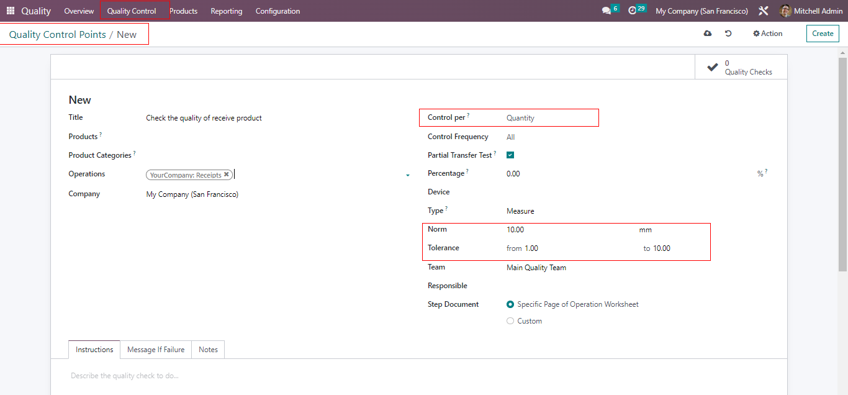Save record manually with cloud icon
The image size is (848, 395).
pyautogui.click(x=708, y=34)
